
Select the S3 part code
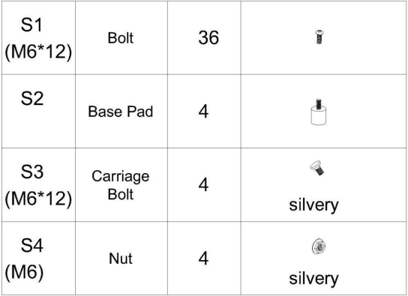point(32,172)
